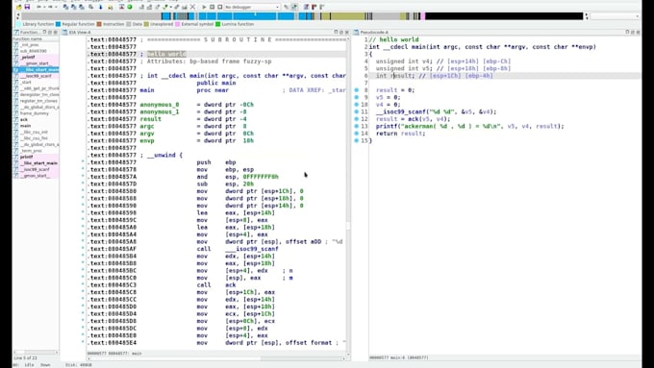Click the X cancel icon in the toolbar

pos(192,7)
